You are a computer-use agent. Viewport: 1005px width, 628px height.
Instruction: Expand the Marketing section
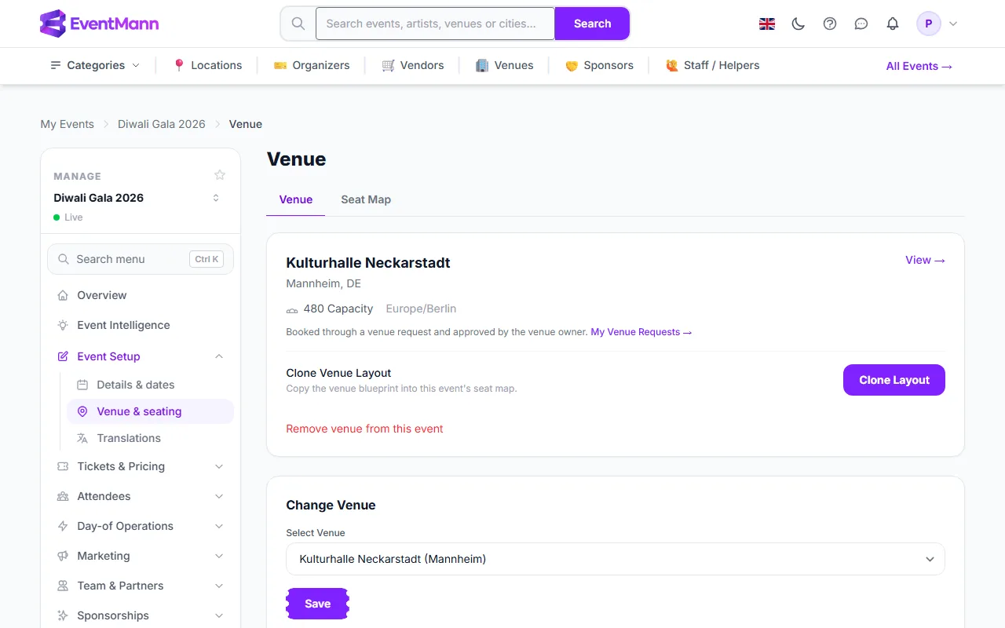141,556
